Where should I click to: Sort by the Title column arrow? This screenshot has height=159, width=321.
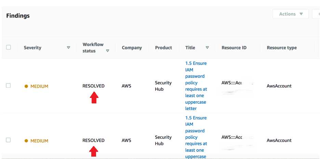207,48
